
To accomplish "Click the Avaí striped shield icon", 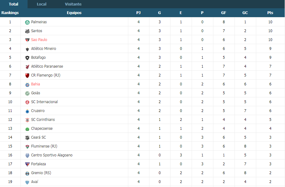I will coord(27,182).
